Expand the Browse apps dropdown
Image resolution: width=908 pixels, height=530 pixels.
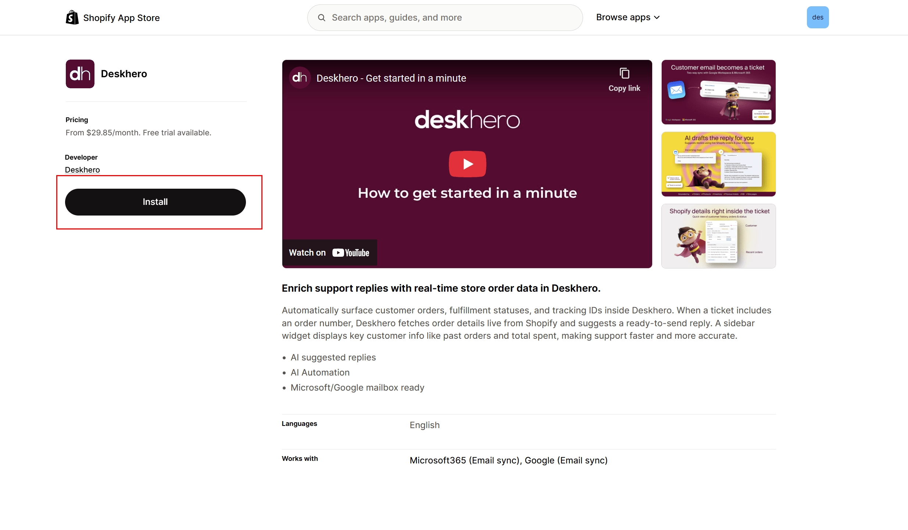pyautogui.click(x=623, y=17)
